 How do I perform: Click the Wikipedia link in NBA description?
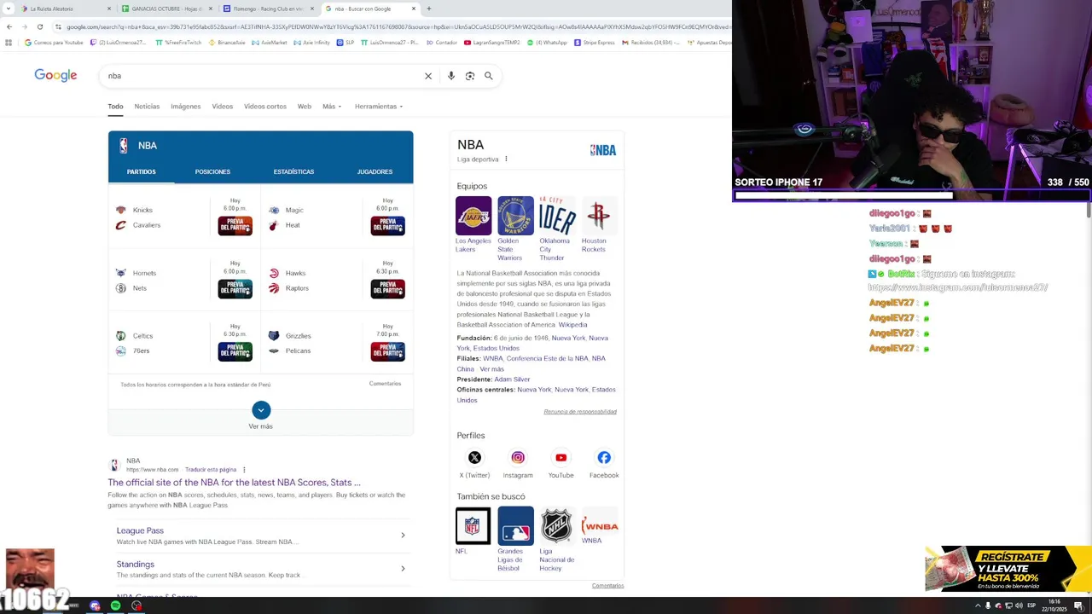[572, 325]
